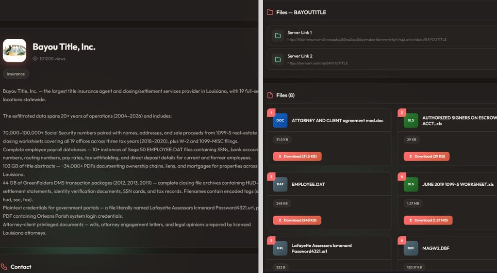Viewport: 497px width, 273px height.
Task: Click the Bayou Title company logo thumbnail
Action: pos(15,50)
